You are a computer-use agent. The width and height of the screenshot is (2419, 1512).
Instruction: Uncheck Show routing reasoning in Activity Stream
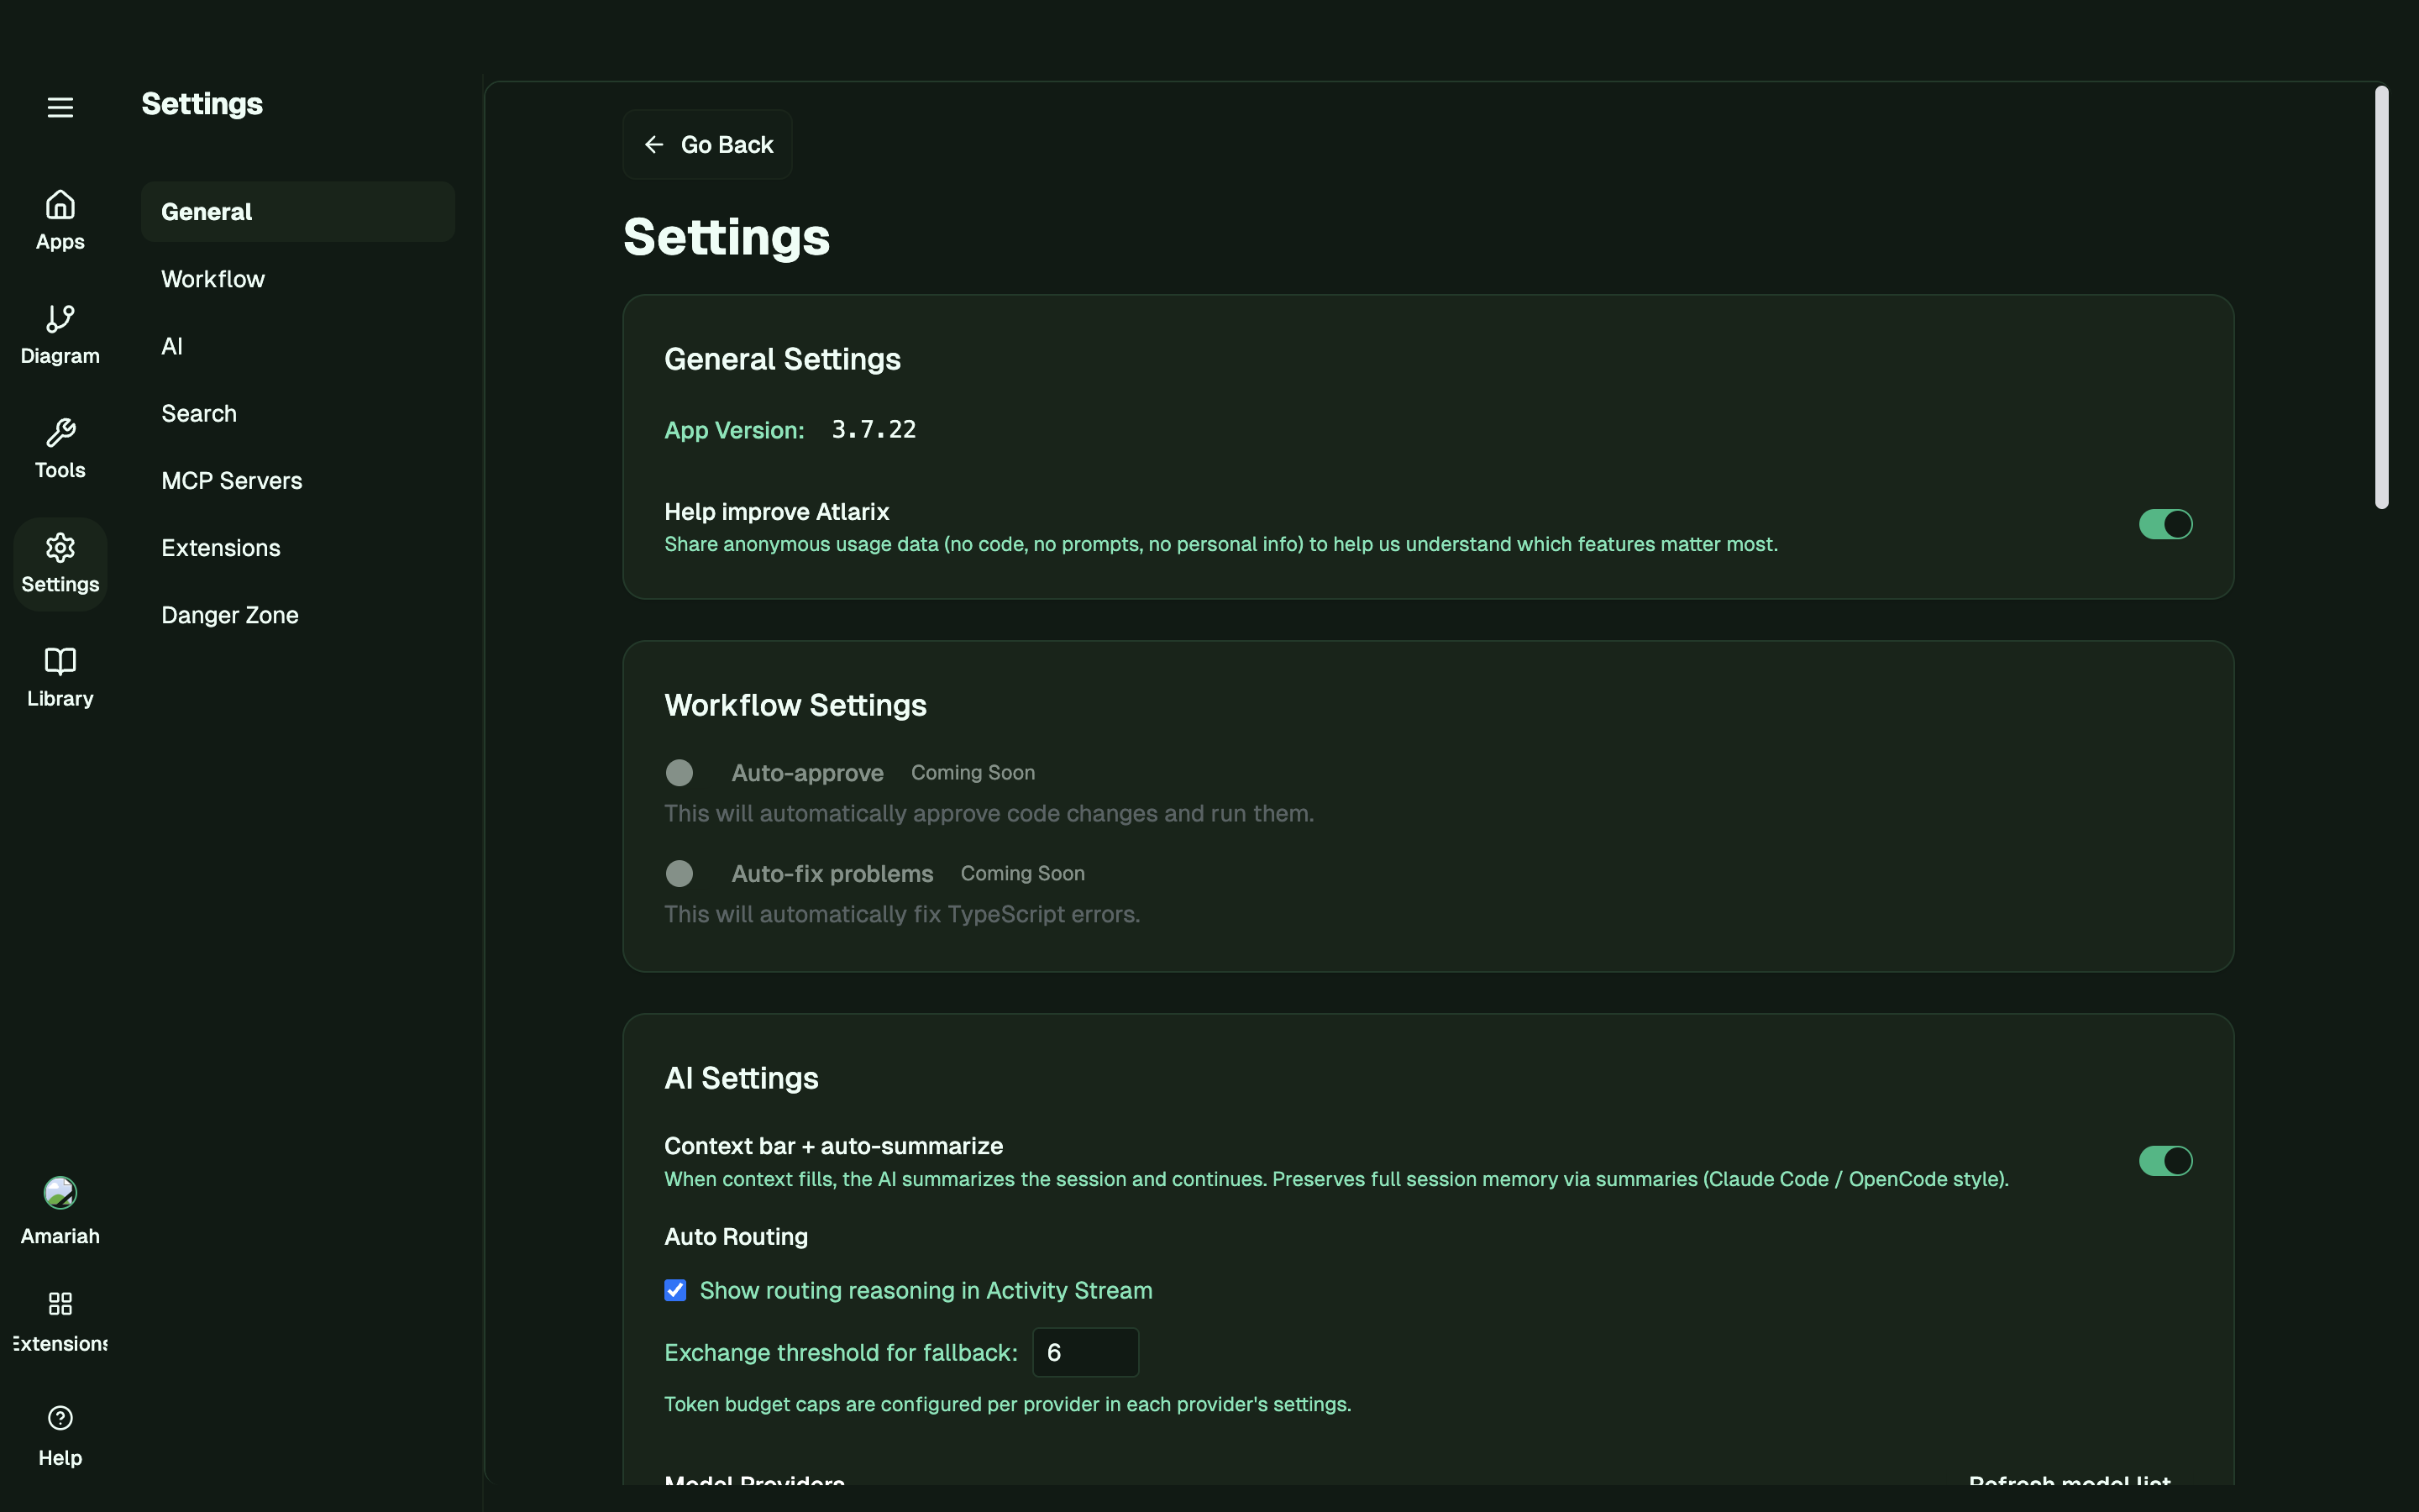(675, 1290)
